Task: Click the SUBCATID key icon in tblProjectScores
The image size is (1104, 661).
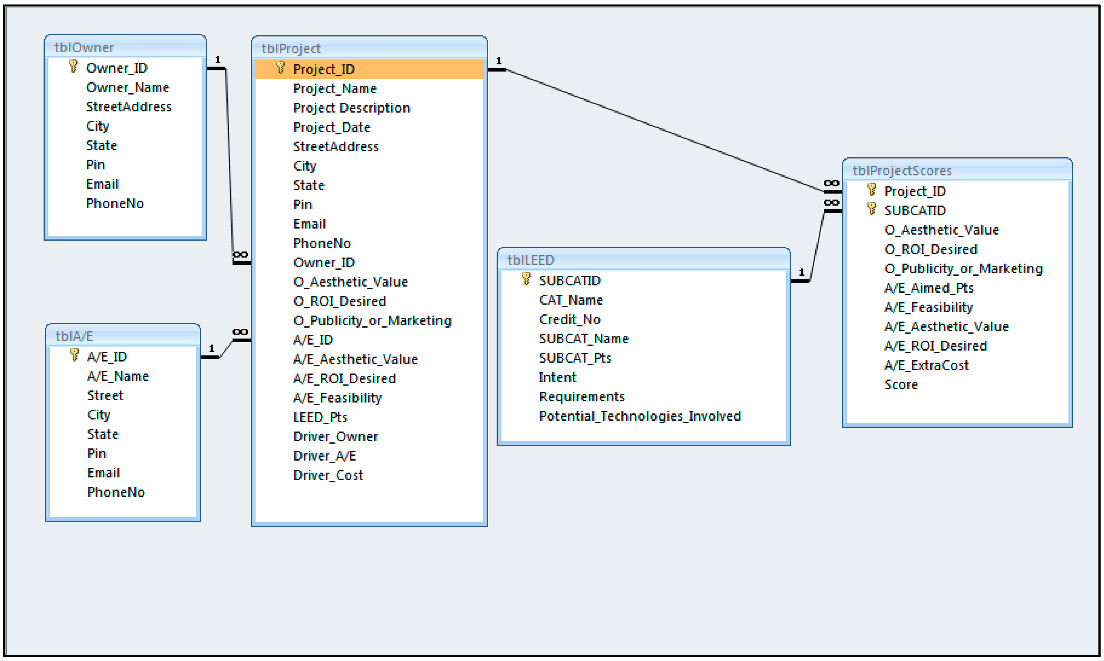Action: point(872,209)
